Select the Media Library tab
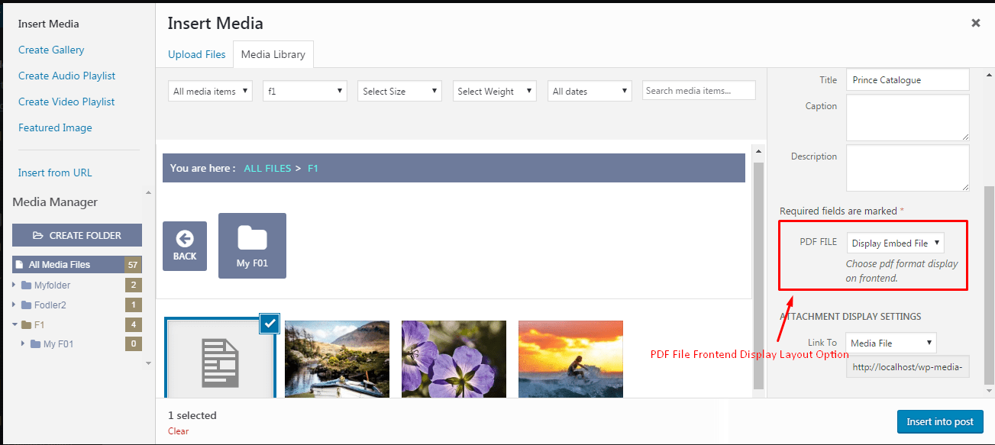This screenshot has width=995, height=445. coord(273,54)
